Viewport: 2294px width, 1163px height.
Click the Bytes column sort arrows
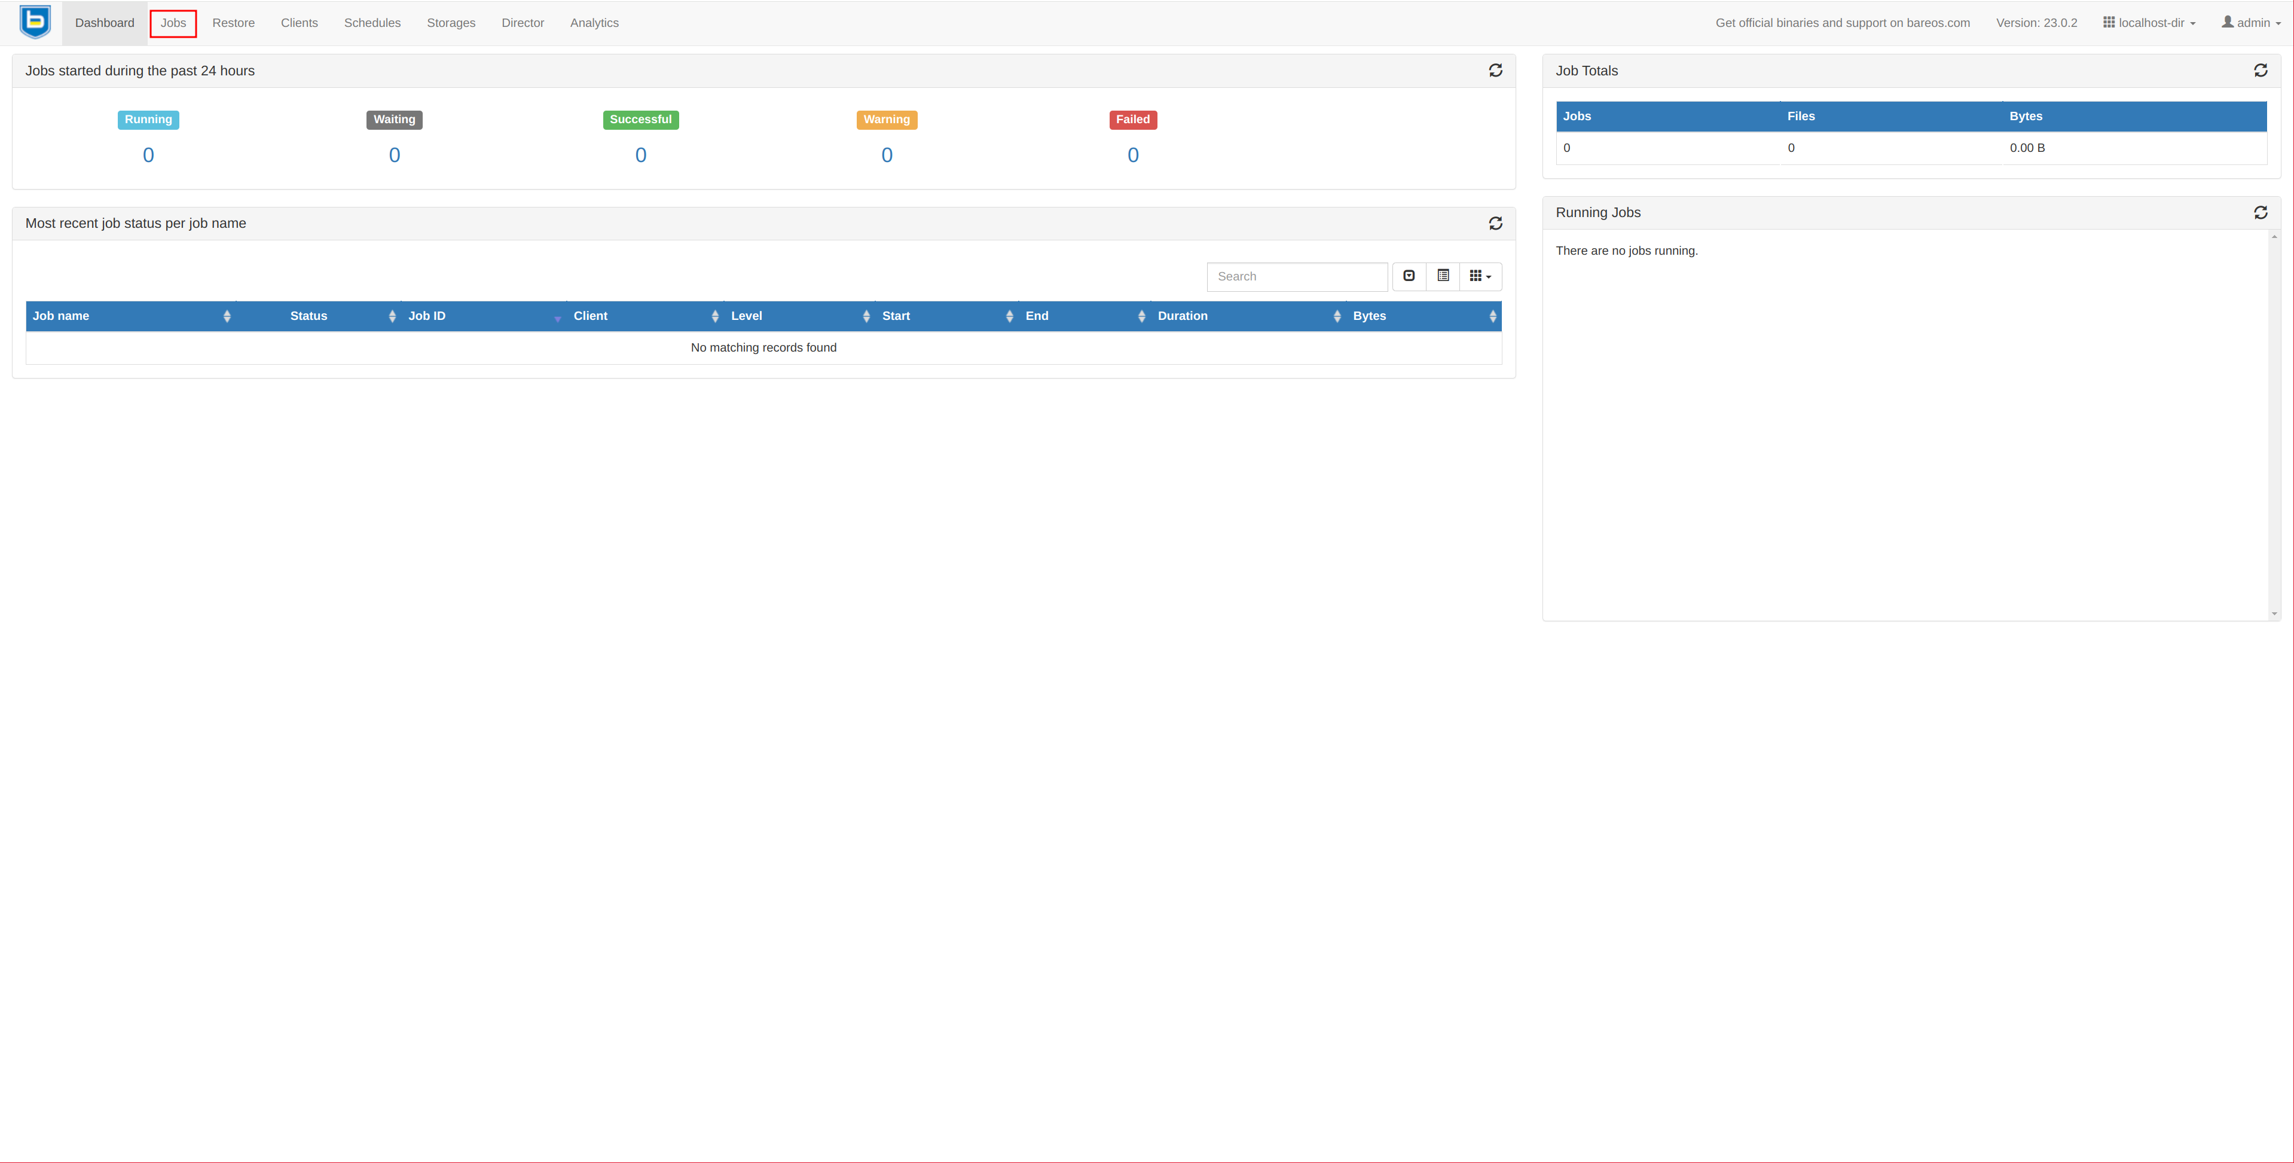point(1492,316)
